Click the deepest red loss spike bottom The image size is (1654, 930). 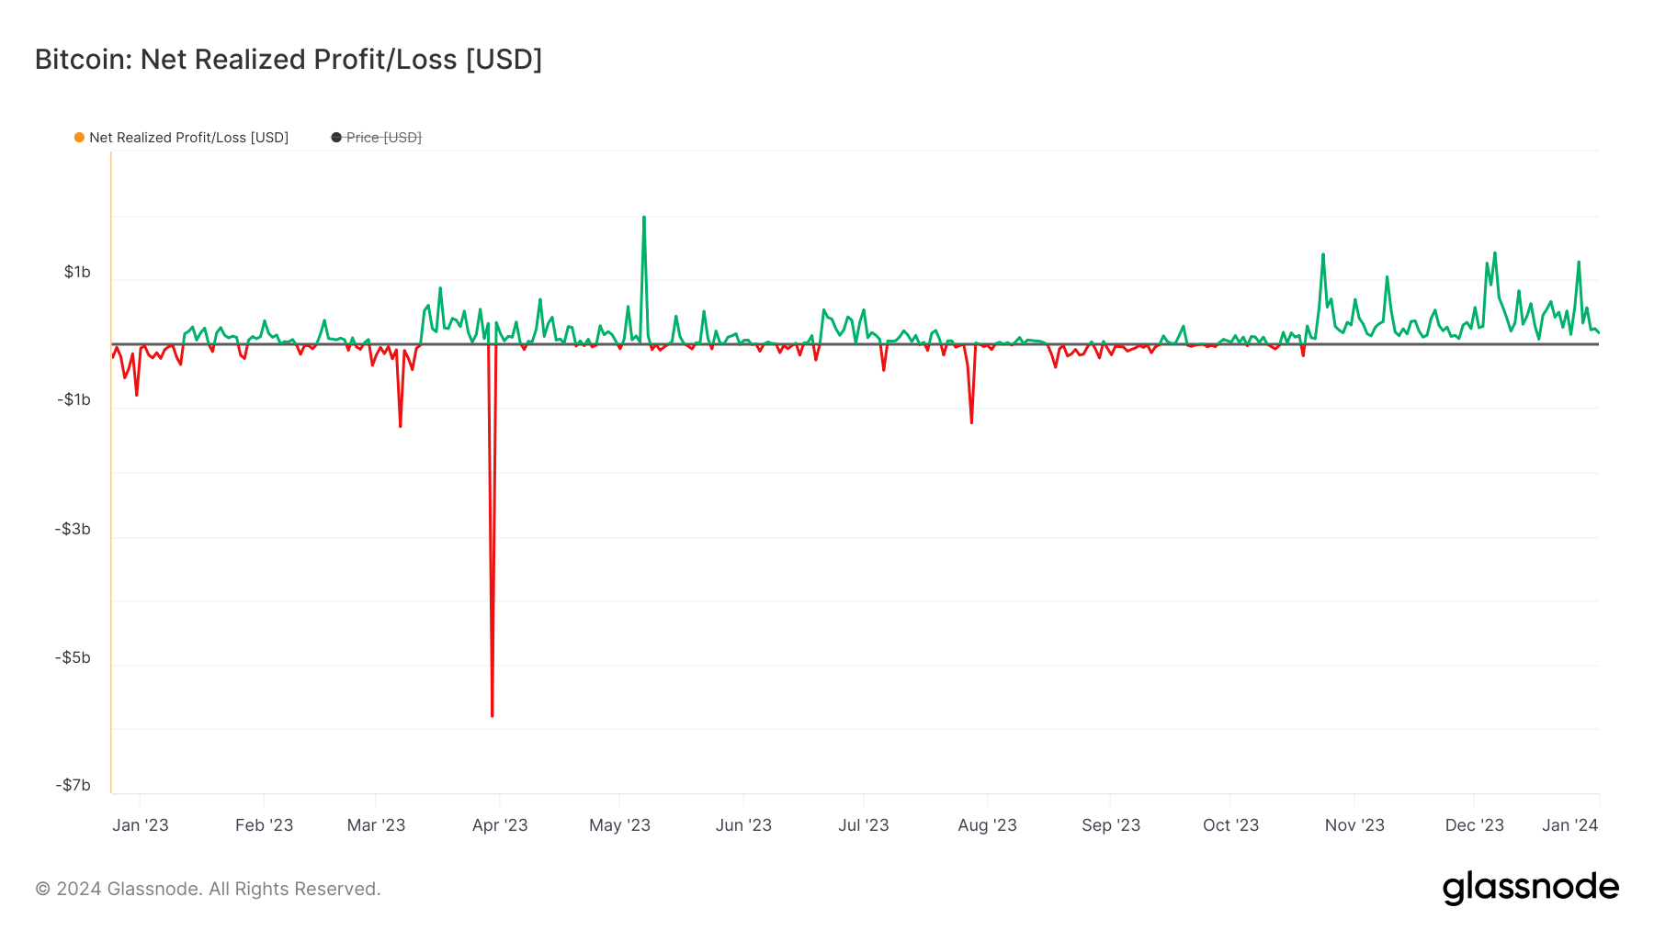point(493,715)
